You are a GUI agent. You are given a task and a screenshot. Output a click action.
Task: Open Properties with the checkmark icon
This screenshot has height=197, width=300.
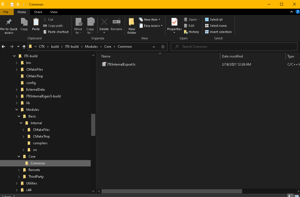[174, 22]
